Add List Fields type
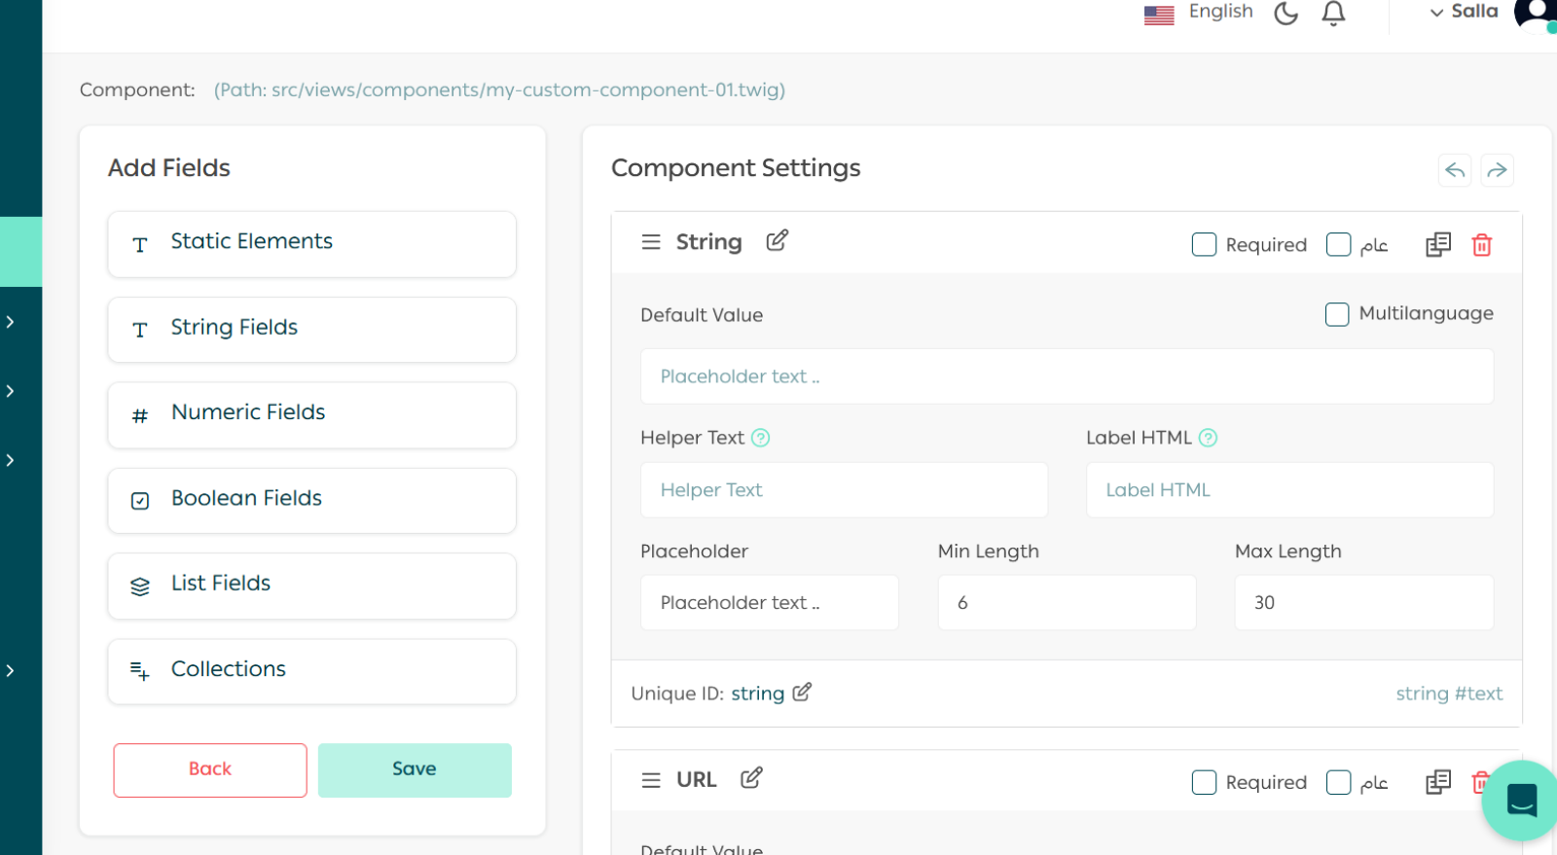Viewport: 1557px width, 855px height. 311,587
